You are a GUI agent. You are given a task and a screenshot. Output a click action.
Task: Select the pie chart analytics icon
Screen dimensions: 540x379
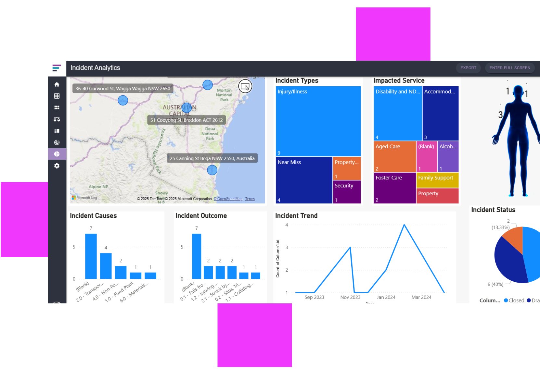coord(57,154)
